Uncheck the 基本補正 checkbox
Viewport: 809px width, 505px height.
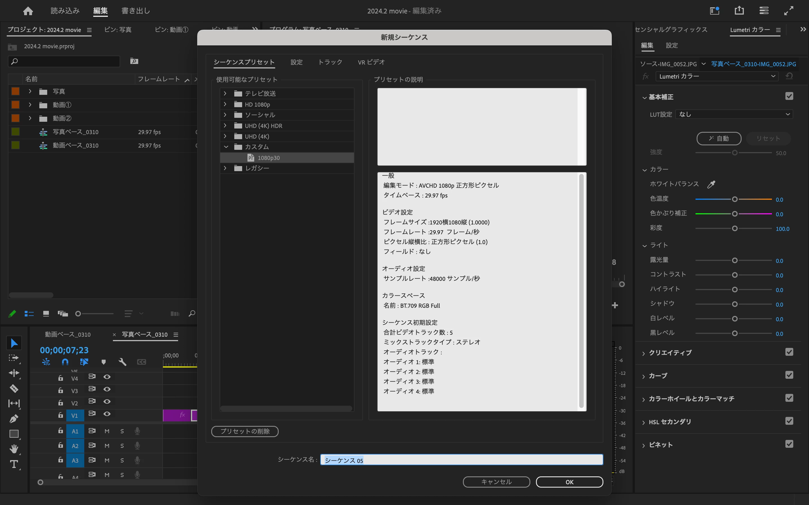tap(789, 96)
